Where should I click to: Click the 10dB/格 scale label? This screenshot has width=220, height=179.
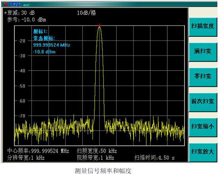86,13
